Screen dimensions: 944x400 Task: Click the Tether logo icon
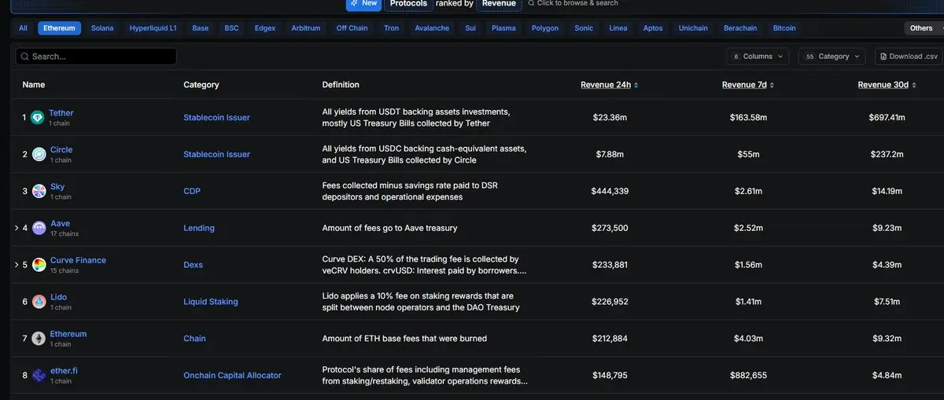(38, 118)
